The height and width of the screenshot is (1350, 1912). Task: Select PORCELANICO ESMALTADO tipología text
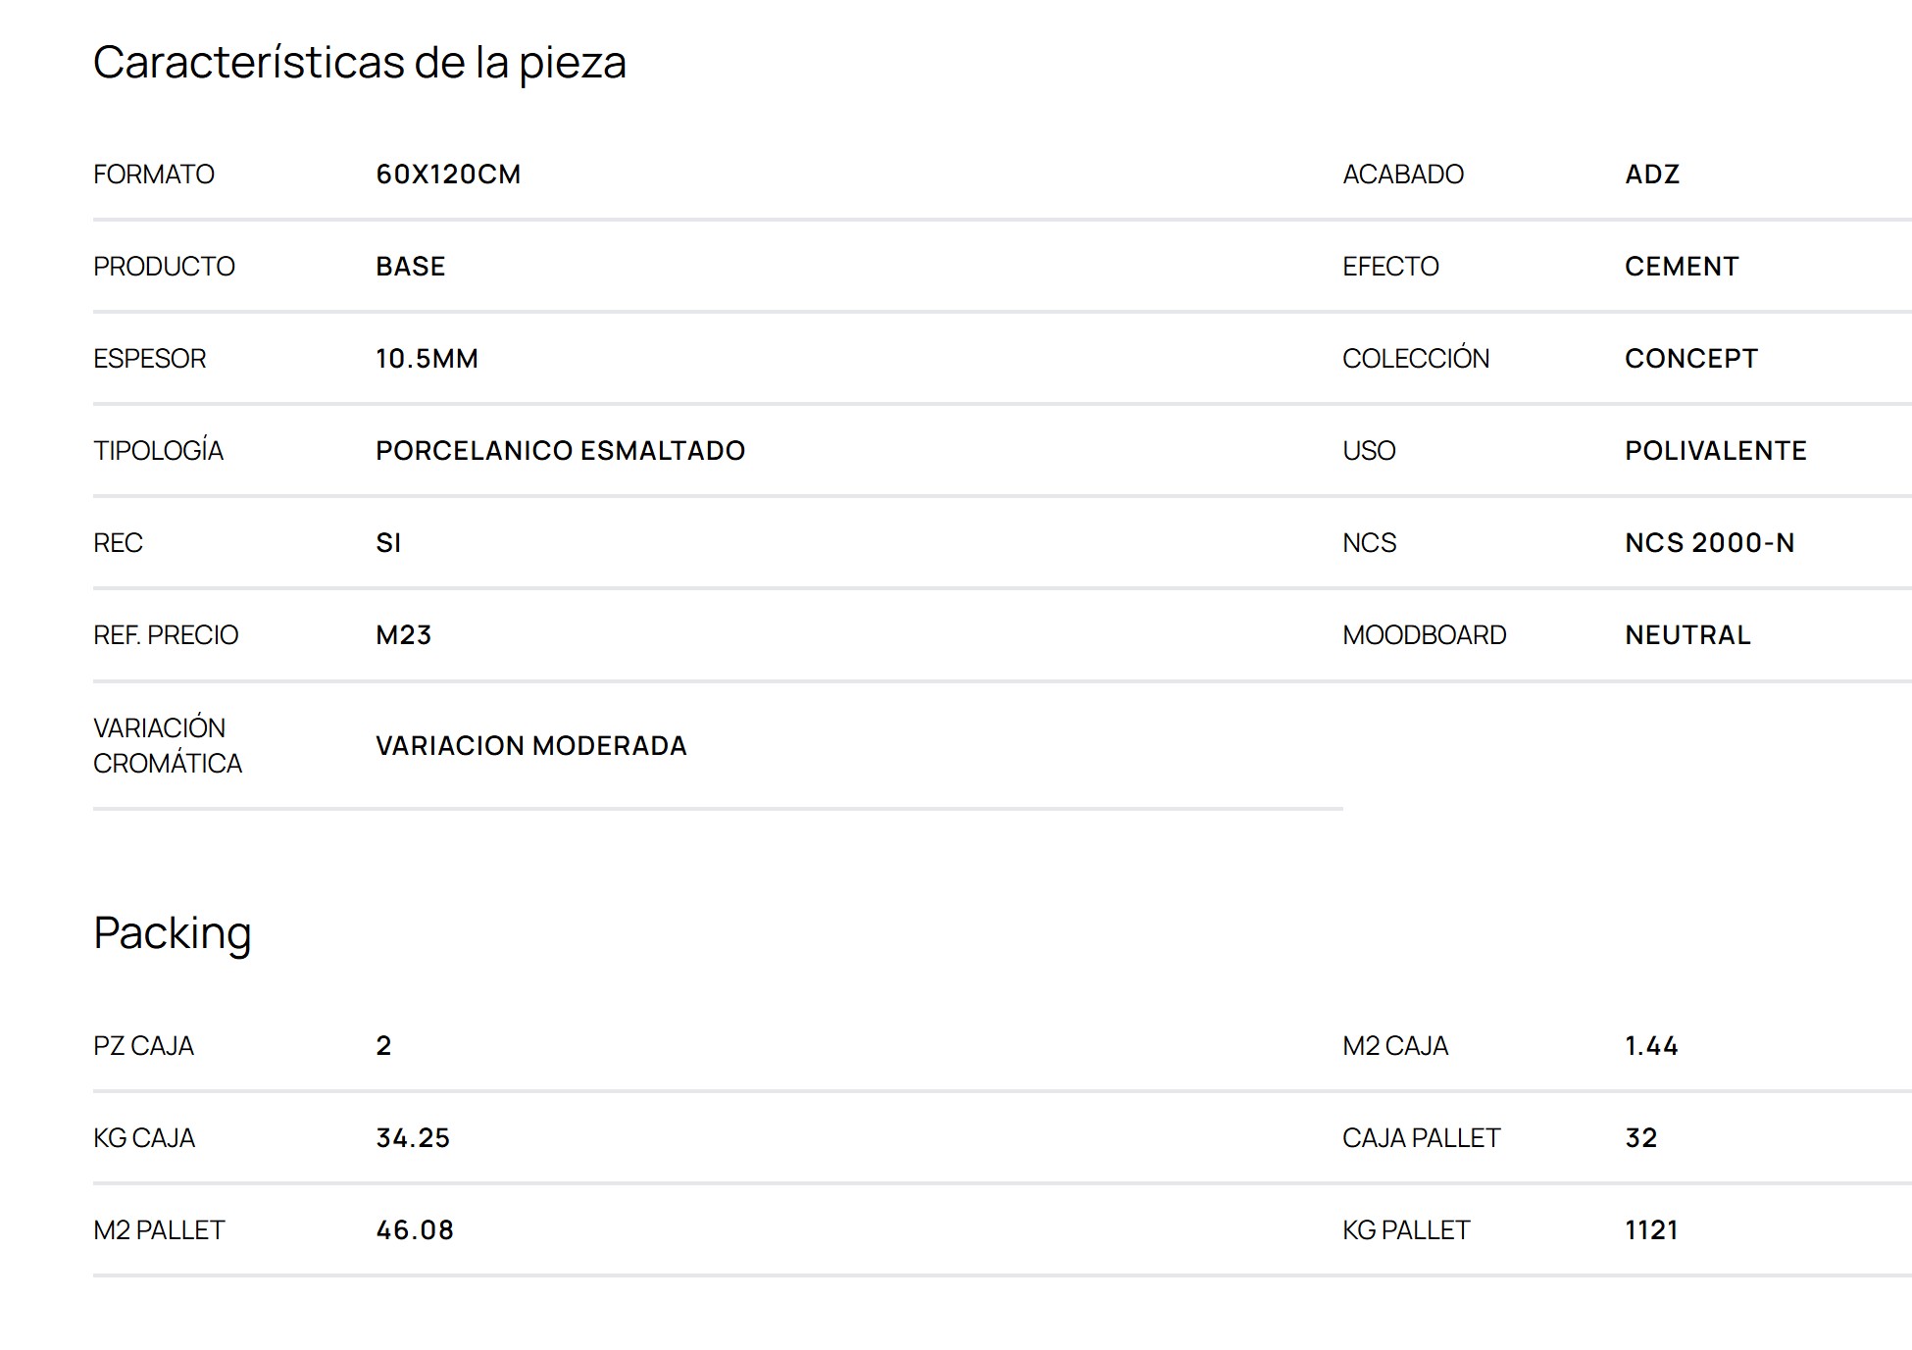click(560, 451)
